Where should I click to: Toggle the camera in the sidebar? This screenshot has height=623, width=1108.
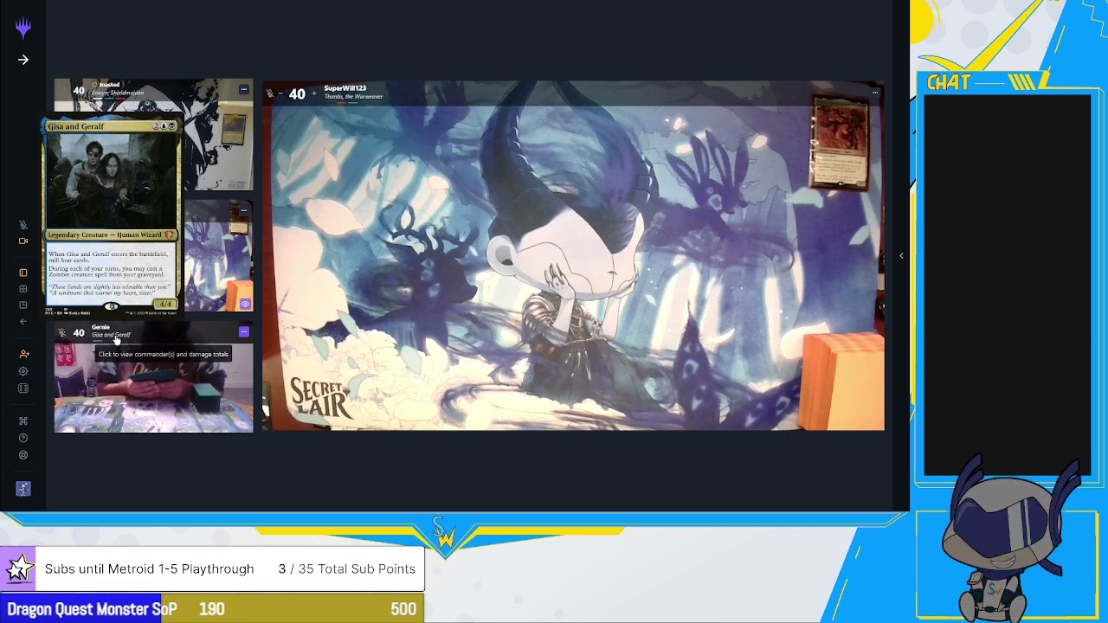click(23, 241)
